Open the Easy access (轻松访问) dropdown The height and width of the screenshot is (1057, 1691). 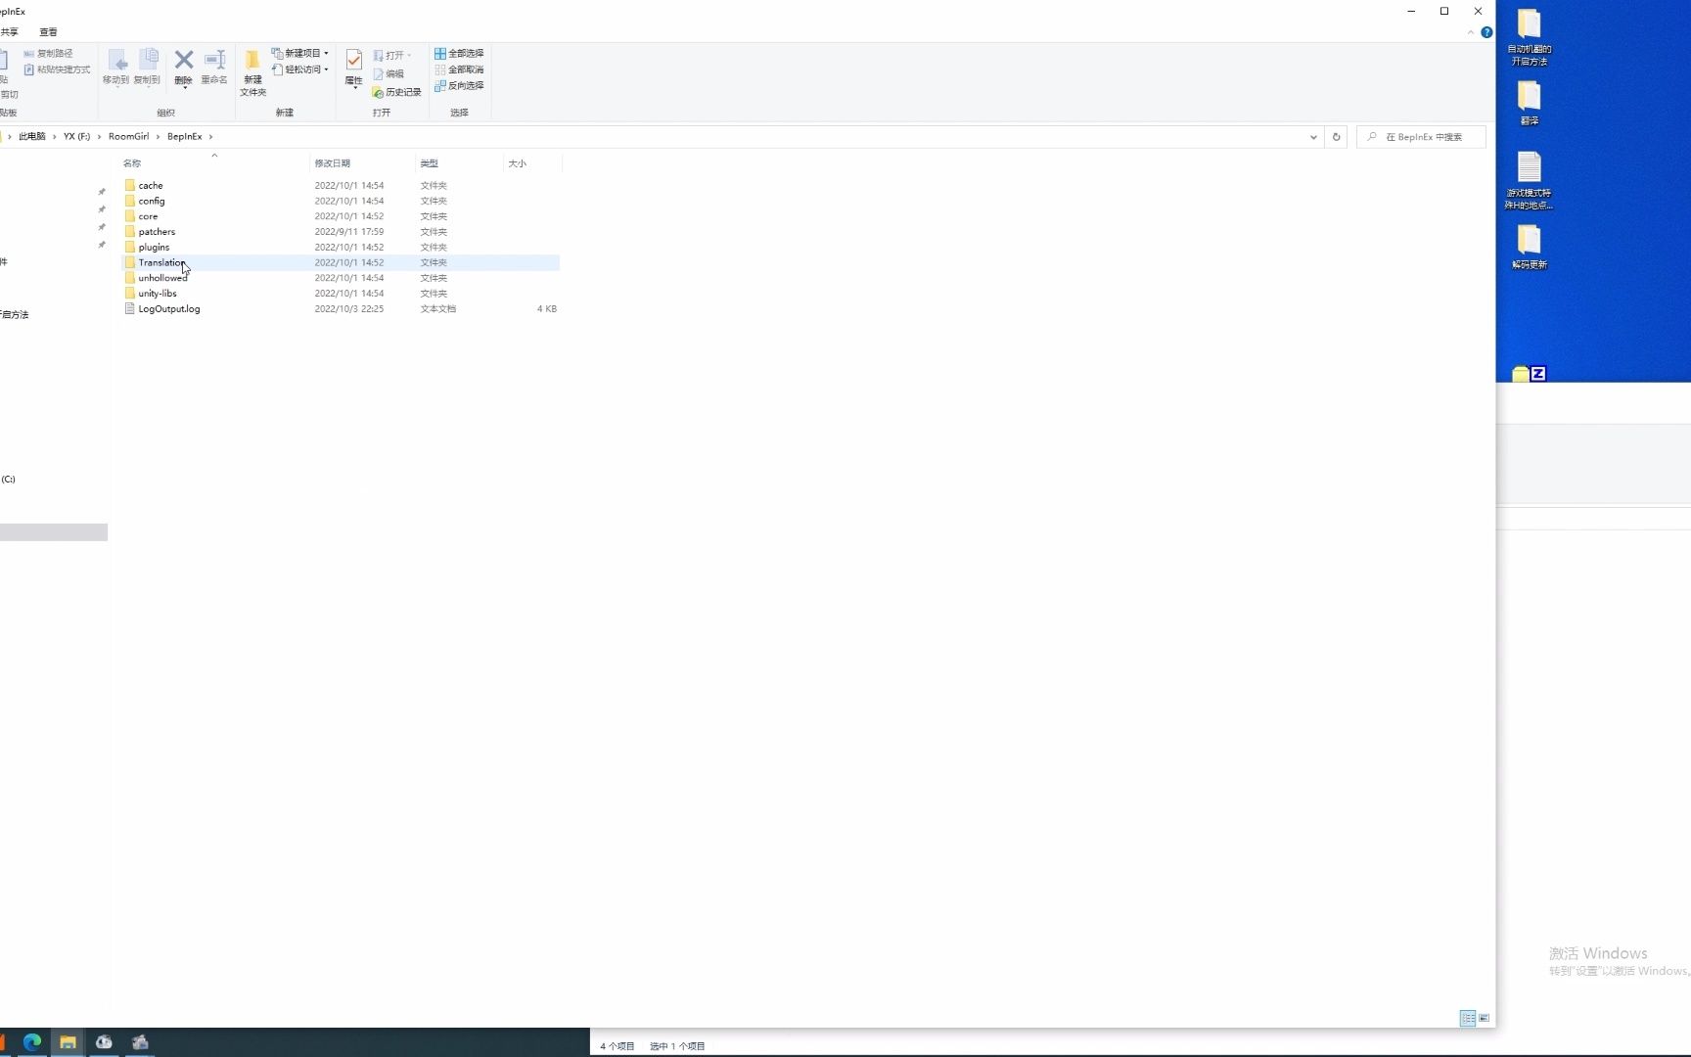(299, 69)
